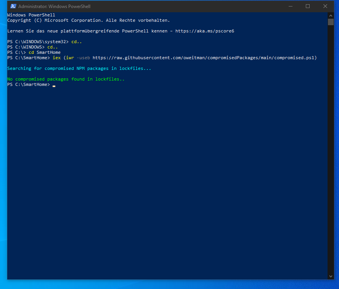This screenshot has width=339, height=289.
Task: Click the 'PS C:\WINDOWS\system32>' prompt text
Action: pyautogui.click(x=38, y=42)
